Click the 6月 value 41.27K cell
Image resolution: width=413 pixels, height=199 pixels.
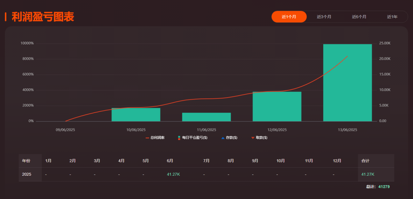(173, 175)
